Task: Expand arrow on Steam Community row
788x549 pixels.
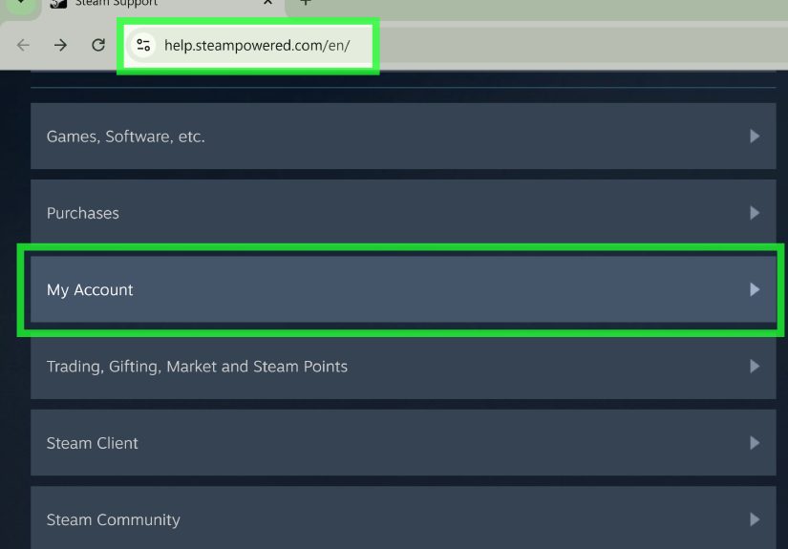Action: [x=755, y=519]
